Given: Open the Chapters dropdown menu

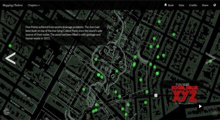Looking at the screenshot, I should [x=34, y=5].
